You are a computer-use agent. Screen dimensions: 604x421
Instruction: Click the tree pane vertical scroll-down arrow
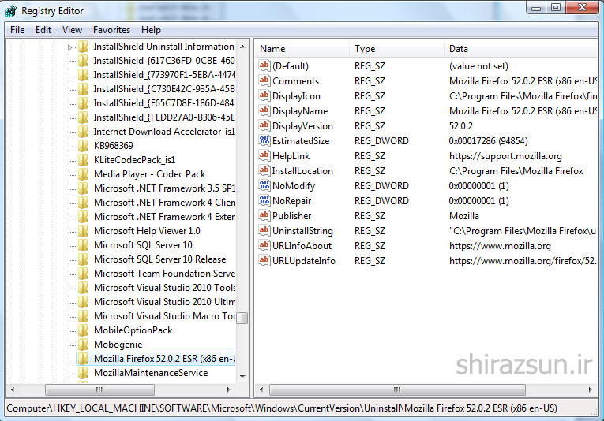coord(242,376)
